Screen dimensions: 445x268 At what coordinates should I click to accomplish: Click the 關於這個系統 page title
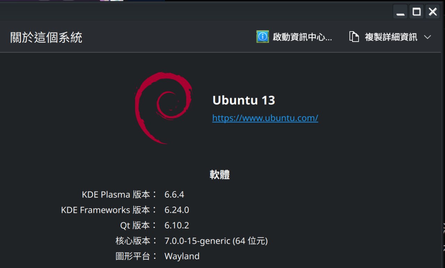coord(46,37)
